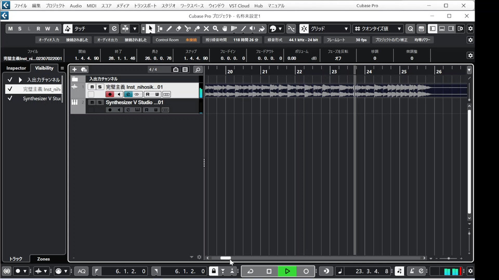The width and height of the screenshot is (499, 280).
Task: Toggle Solo on 完璧主義 Inst track
Action: tap(100, 87)
